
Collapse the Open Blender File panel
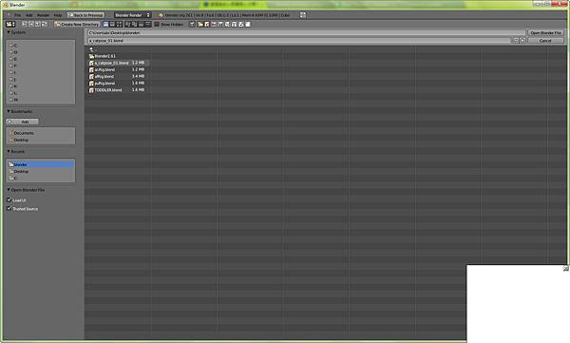(9, 190)
